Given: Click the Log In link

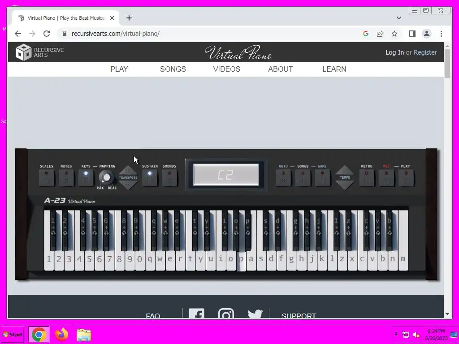Looking at the screenshot, I should point(394,52).
